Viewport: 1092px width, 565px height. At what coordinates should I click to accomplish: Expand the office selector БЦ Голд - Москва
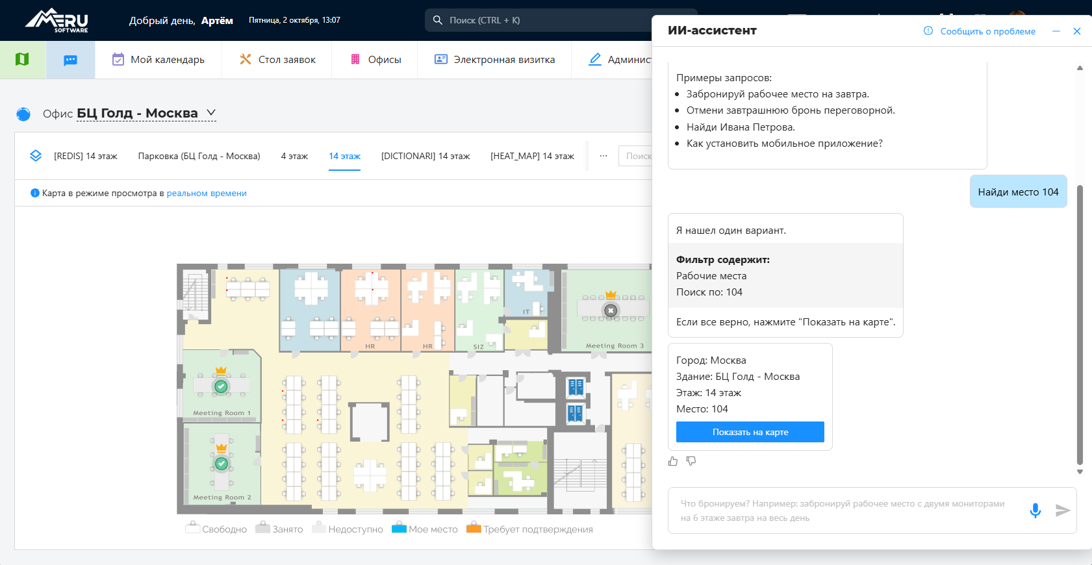click(x=147, y=114)
